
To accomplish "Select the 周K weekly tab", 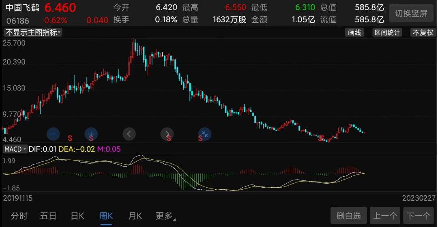I will pos(106,216).
